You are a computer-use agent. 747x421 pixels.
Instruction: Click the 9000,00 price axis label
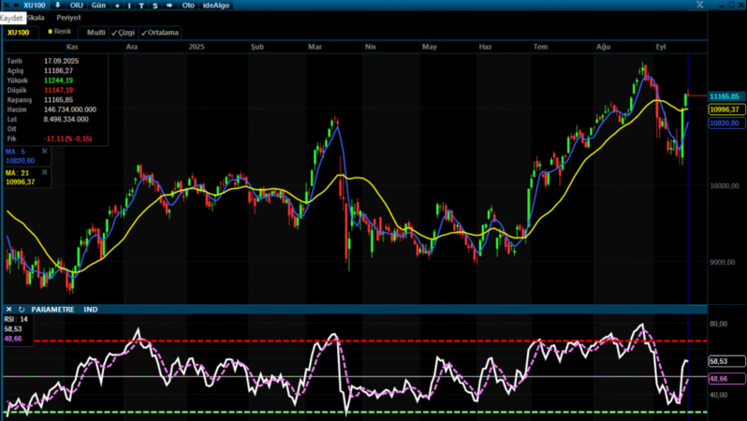click(723, 262)
